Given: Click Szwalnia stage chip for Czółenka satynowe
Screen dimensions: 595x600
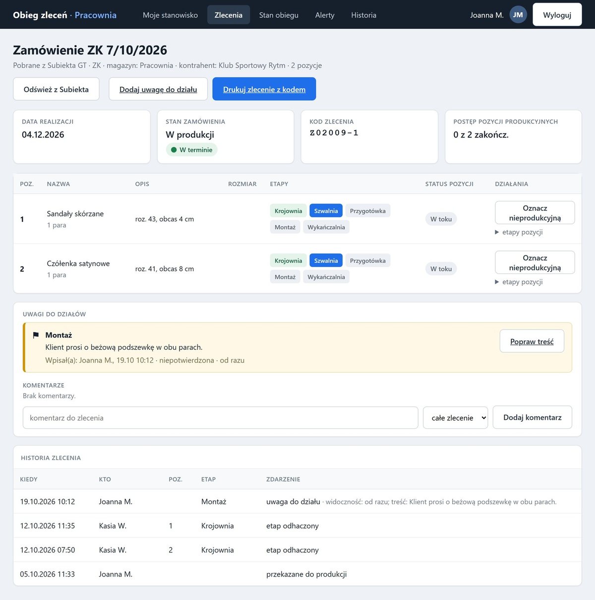Looking at the screenshot, I should tap(326, 261).
